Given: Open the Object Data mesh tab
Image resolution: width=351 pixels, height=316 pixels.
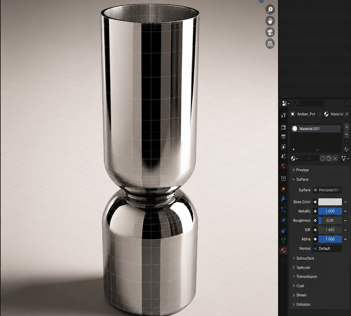Looking at the screenshot, I should pyautogui.click(x=283, y=240).
